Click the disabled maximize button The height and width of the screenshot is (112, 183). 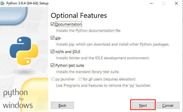(x=164, y=3)
